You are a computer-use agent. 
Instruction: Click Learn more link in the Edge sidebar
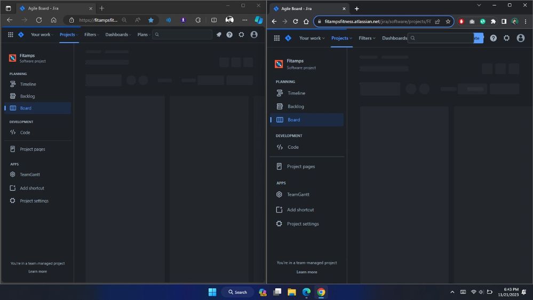[x=38, y=271]
